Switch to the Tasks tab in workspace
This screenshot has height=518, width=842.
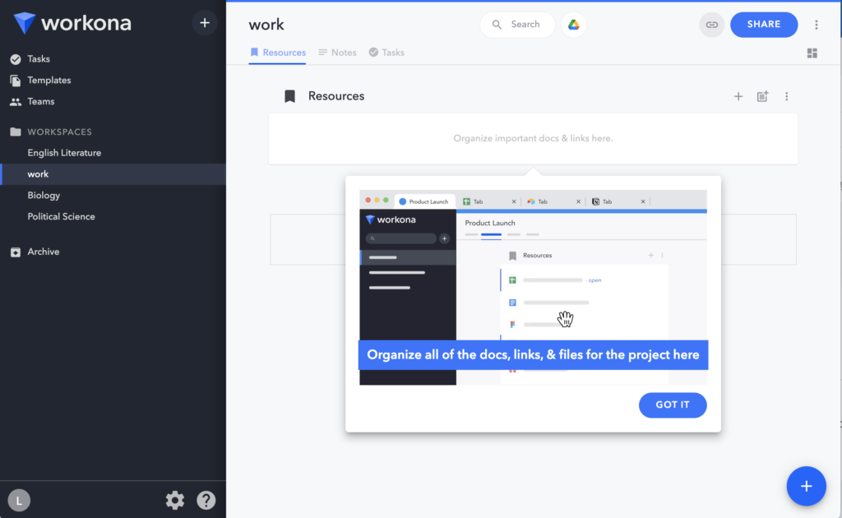(386, 53)
